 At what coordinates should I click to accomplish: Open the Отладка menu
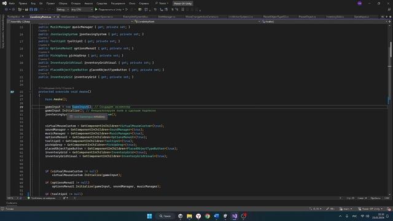[x=76, y=4]
